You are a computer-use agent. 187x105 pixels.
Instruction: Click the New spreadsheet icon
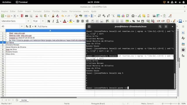(3, 16)
